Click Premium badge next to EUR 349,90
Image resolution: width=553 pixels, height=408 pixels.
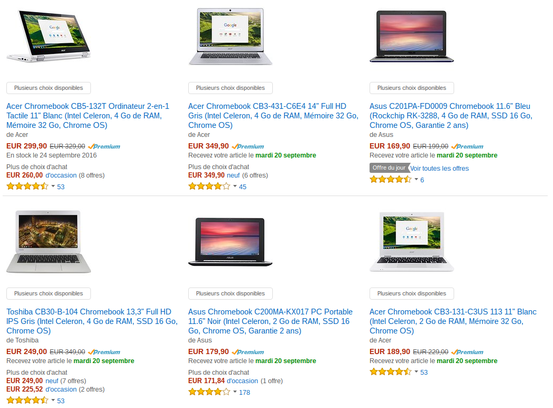[x=248, y=146]
